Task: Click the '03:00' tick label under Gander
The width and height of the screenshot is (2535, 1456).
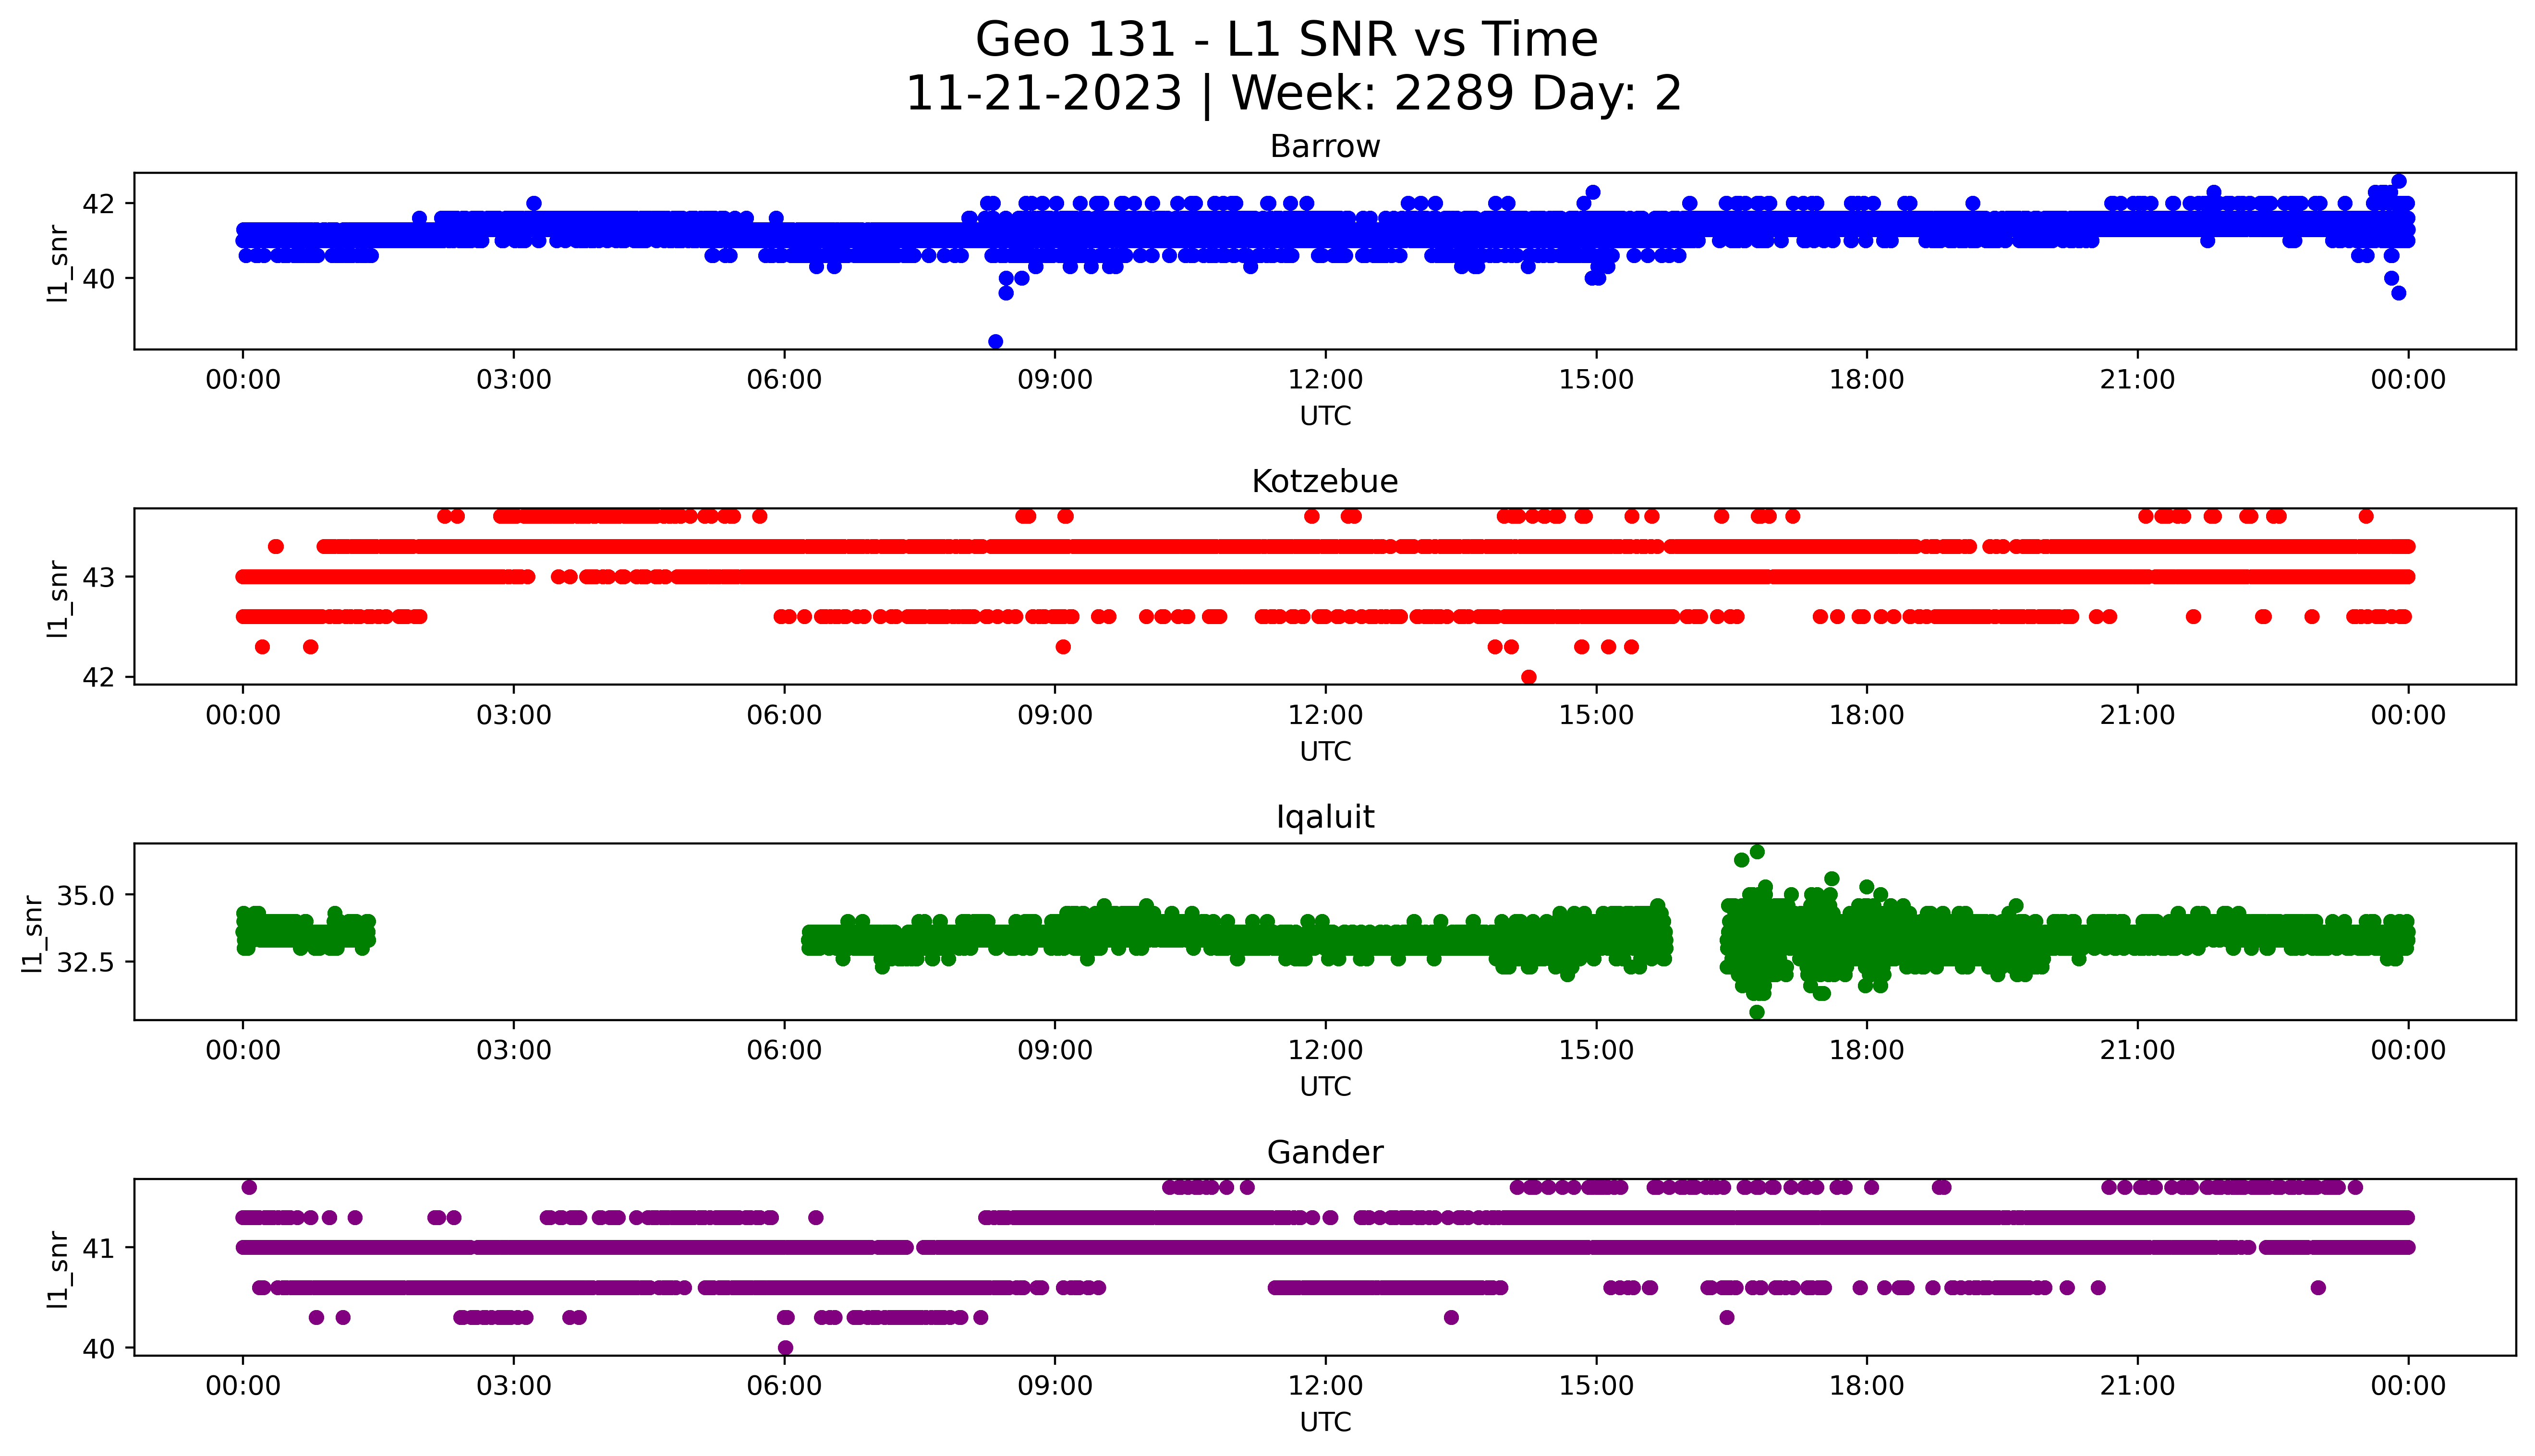Action: coord(514,1386)
